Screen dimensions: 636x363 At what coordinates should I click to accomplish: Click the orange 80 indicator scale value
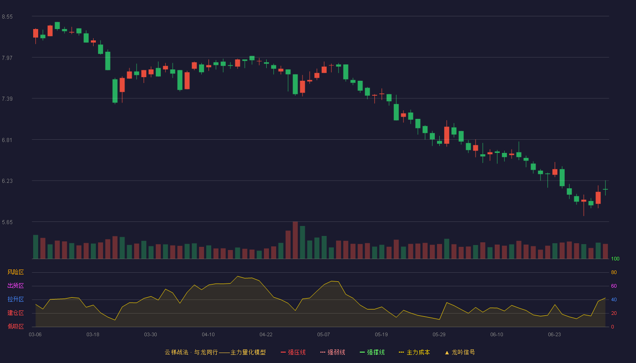point(614,272)
